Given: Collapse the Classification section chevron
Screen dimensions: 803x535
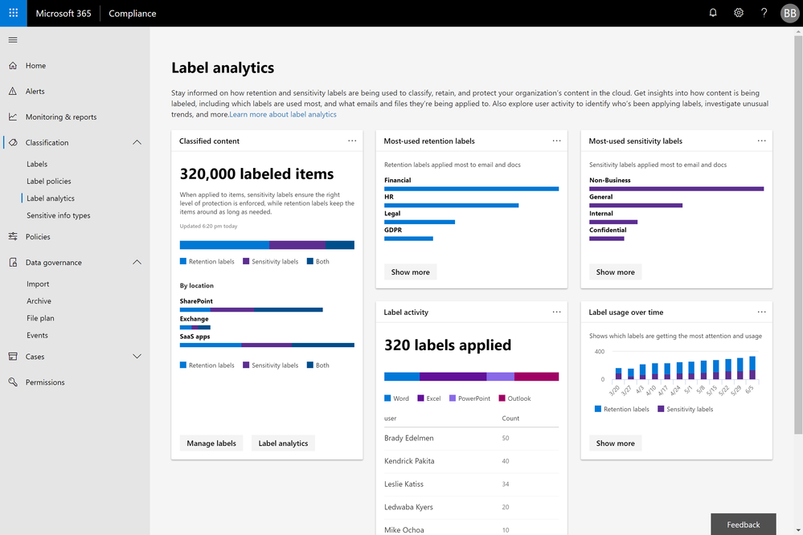Looking at the screenshot, I should [x=137, y=142].
